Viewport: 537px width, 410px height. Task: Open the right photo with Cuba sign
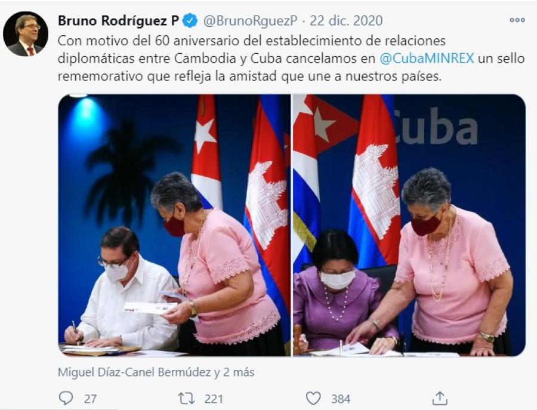pyautogui.click(x=409, y=226)
